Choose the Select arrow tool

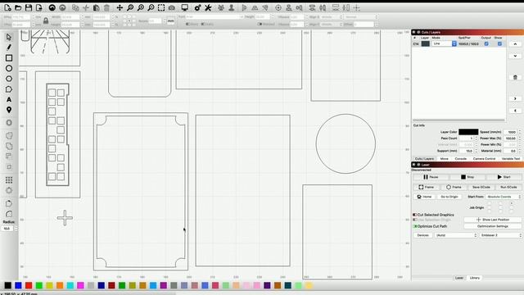(9, 37)
